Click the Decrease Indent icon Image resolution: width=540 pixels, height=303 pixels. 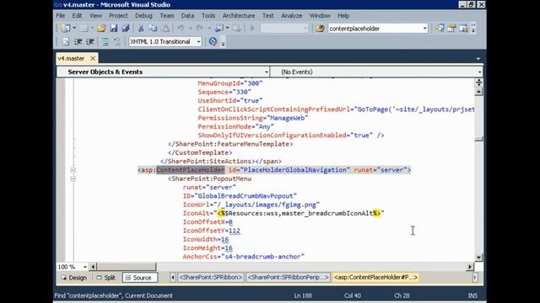[x=78, y=41]
